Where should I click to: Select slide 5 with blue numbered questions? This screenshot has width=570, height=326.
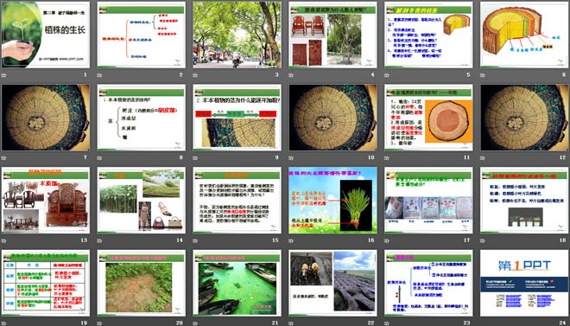[428, 35]
